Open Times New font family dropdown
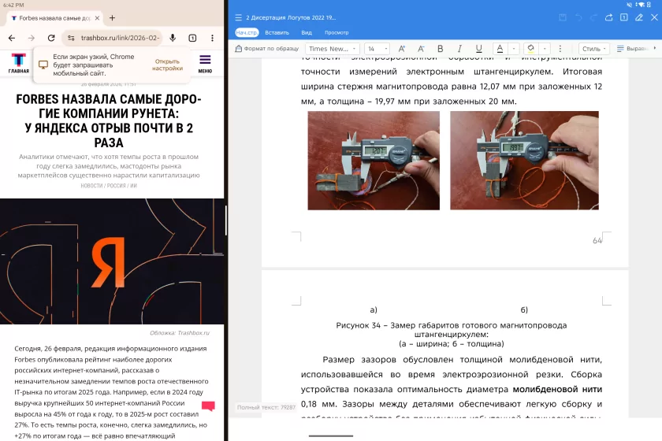Image resolution: width=662 pixels, height=441 pixels. tap(333, 49)
